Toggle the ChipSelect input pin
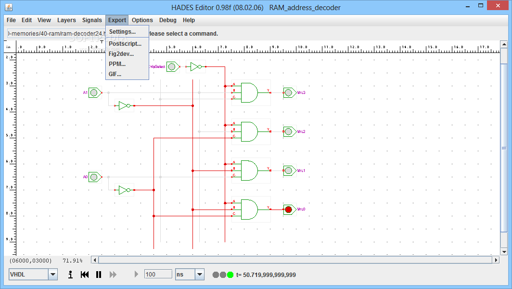Image resolution: width=512 pixels, height=289 pixels. tap(172, 66)
